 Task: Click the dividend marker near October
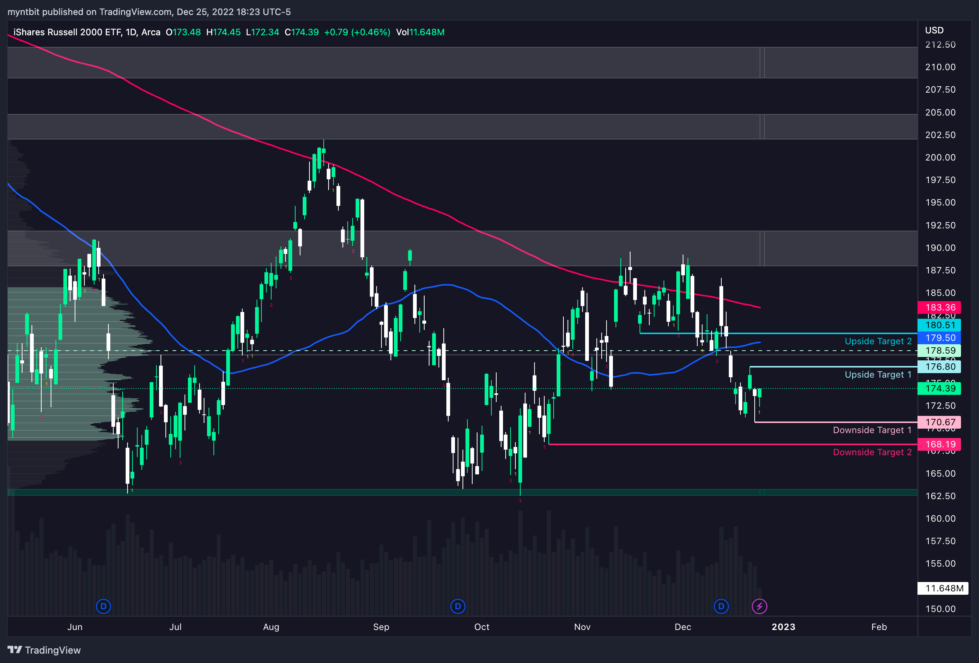(x=458, y=606)
